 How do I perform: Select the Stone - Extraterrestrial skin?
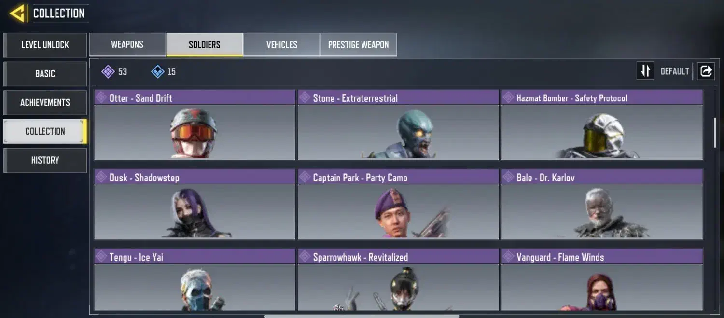[398, 125]
